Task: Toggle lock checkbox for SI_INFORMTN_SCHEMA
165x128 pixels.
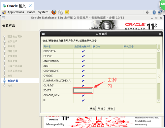Action: [83, 81]
